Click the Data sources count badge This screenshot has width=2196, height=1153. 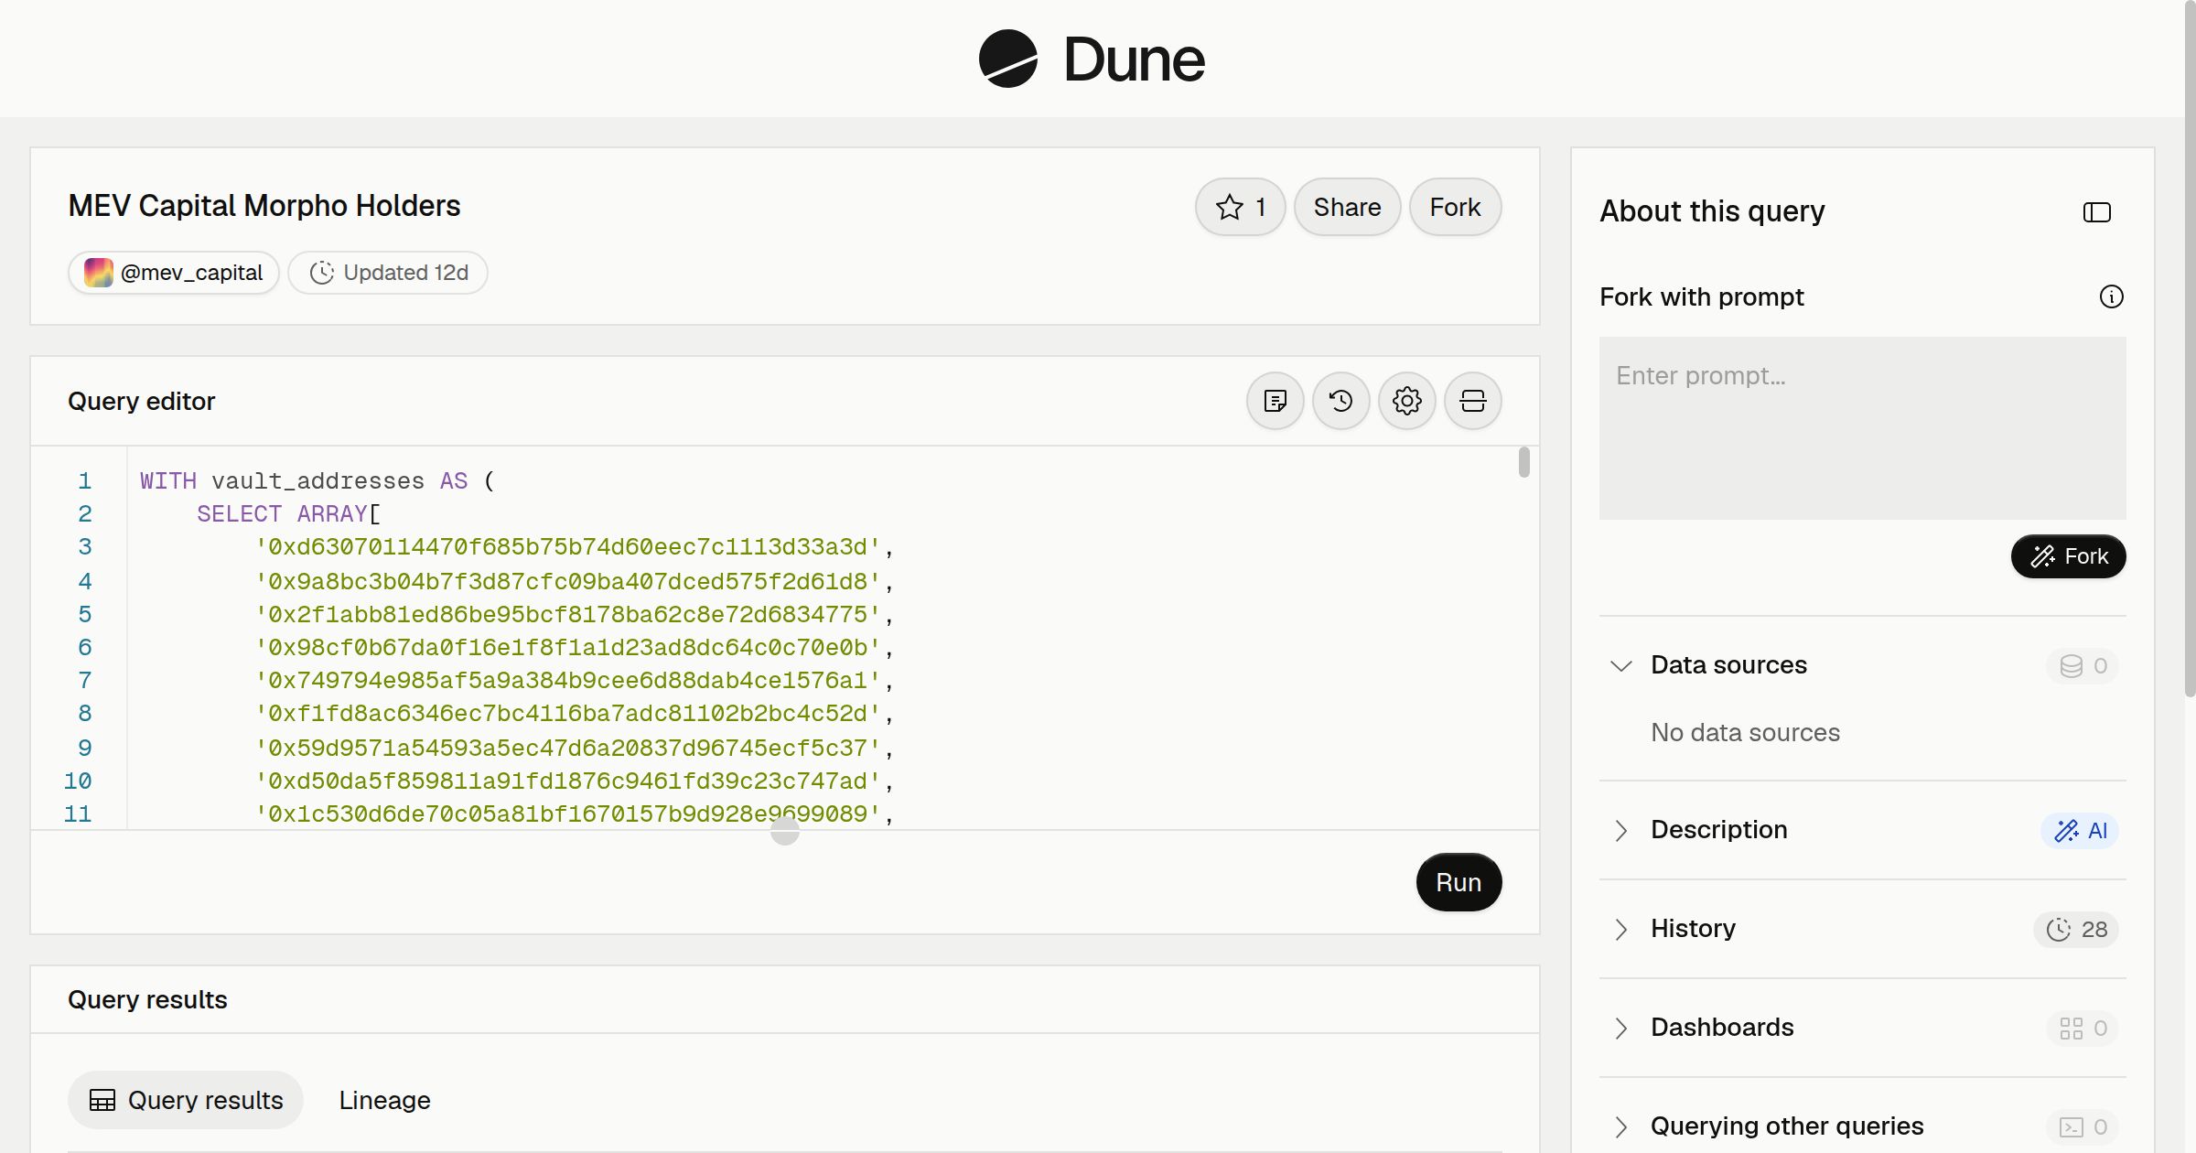point(2083,665)
